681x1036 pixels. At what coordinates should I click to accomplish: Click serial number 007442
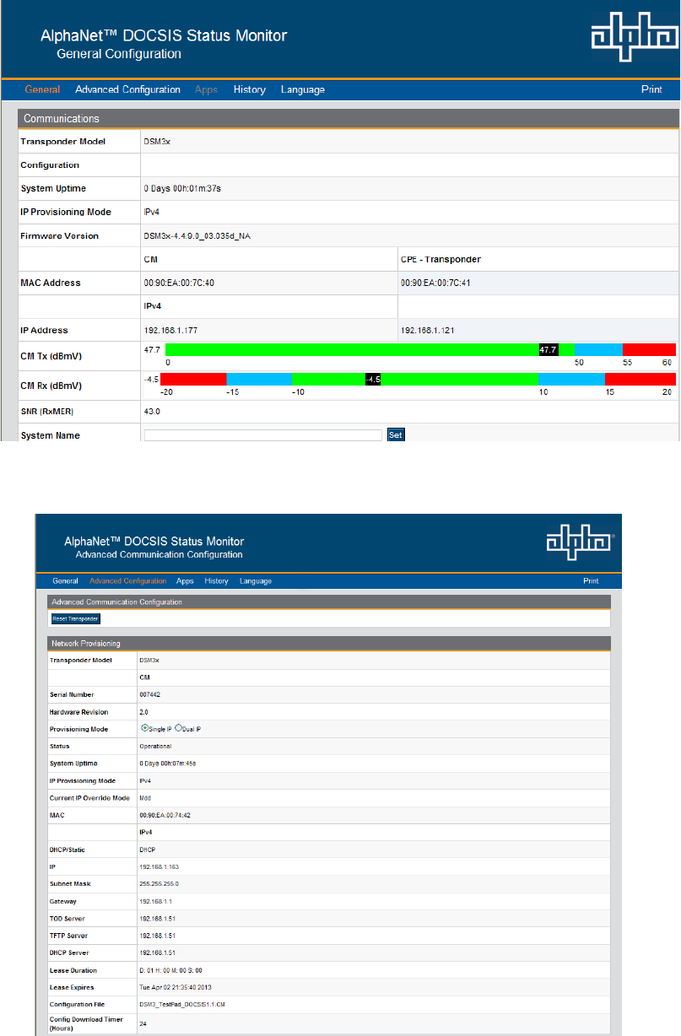point(149,694)
